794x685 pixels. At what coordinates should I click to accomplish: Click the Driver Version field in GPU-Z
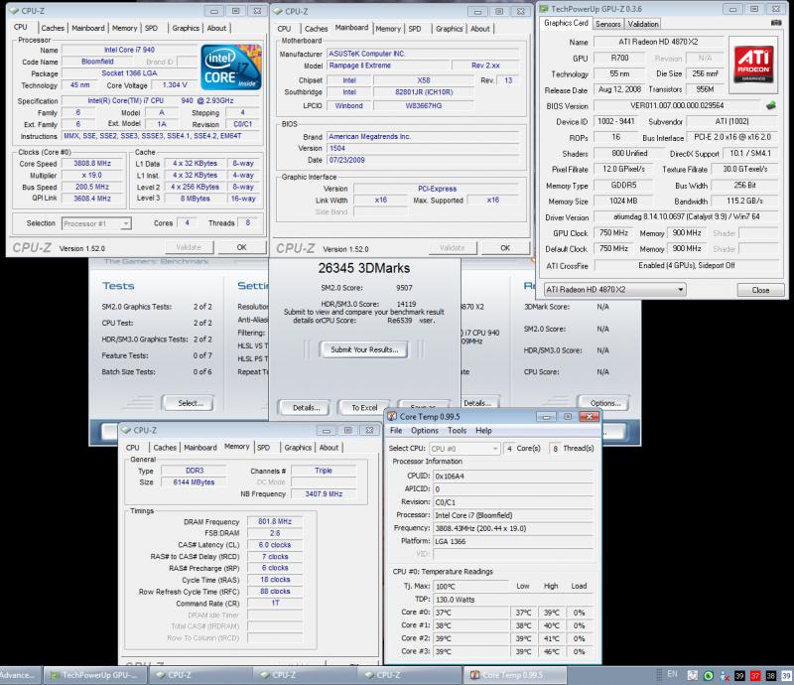click(x=686, y=216)
